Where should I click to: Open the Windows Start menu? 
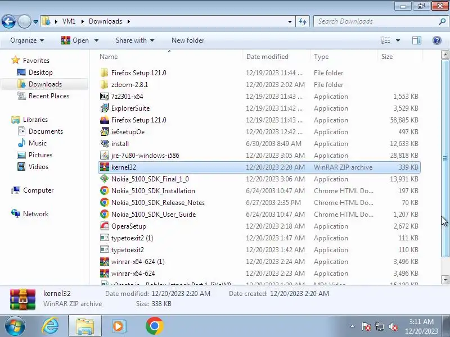15,326
